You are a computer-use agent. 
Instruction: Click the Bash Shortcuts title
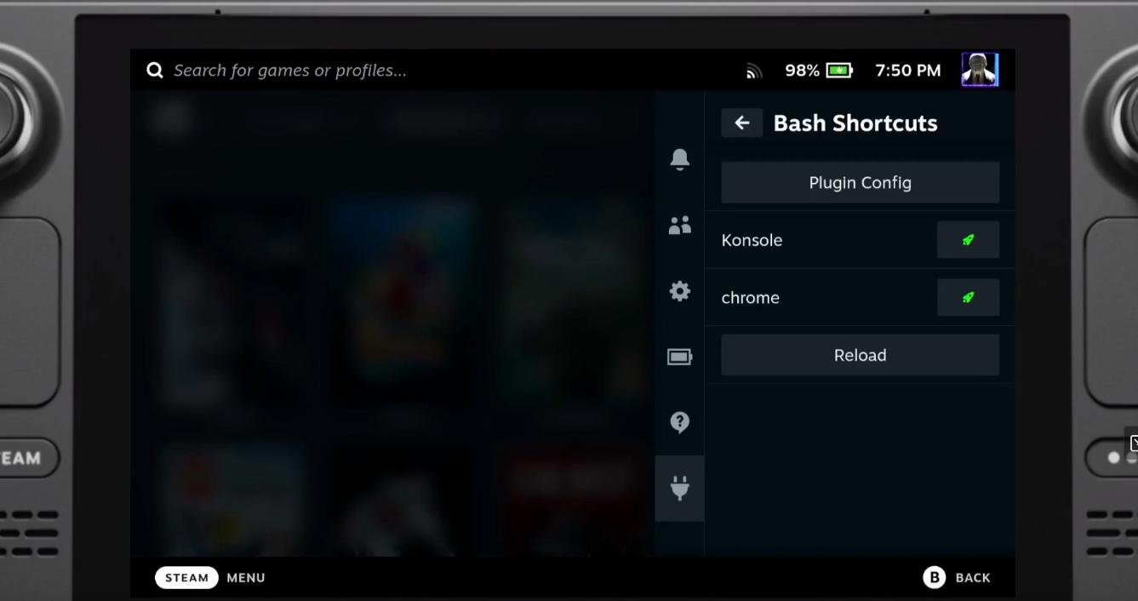[855, 123]
